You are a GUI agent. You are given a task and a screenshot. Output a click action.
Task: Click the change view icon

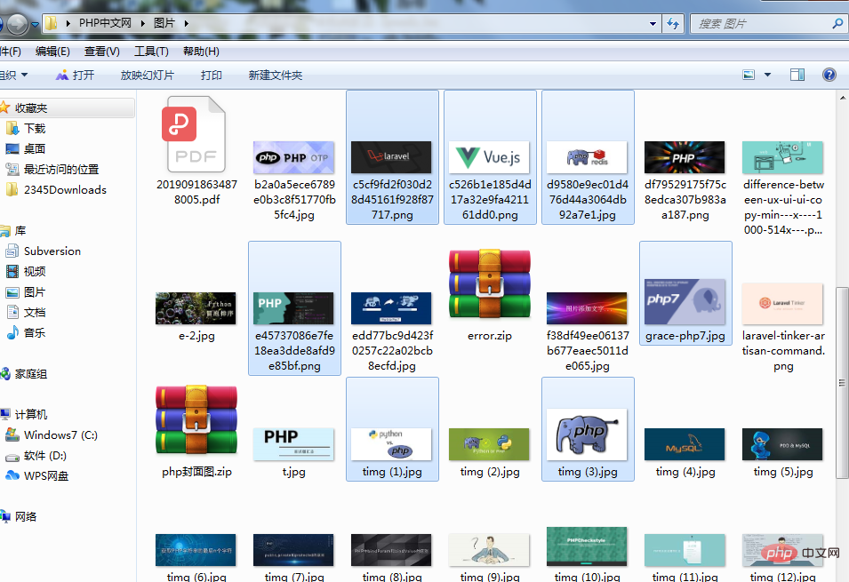[x=749, y=75]
